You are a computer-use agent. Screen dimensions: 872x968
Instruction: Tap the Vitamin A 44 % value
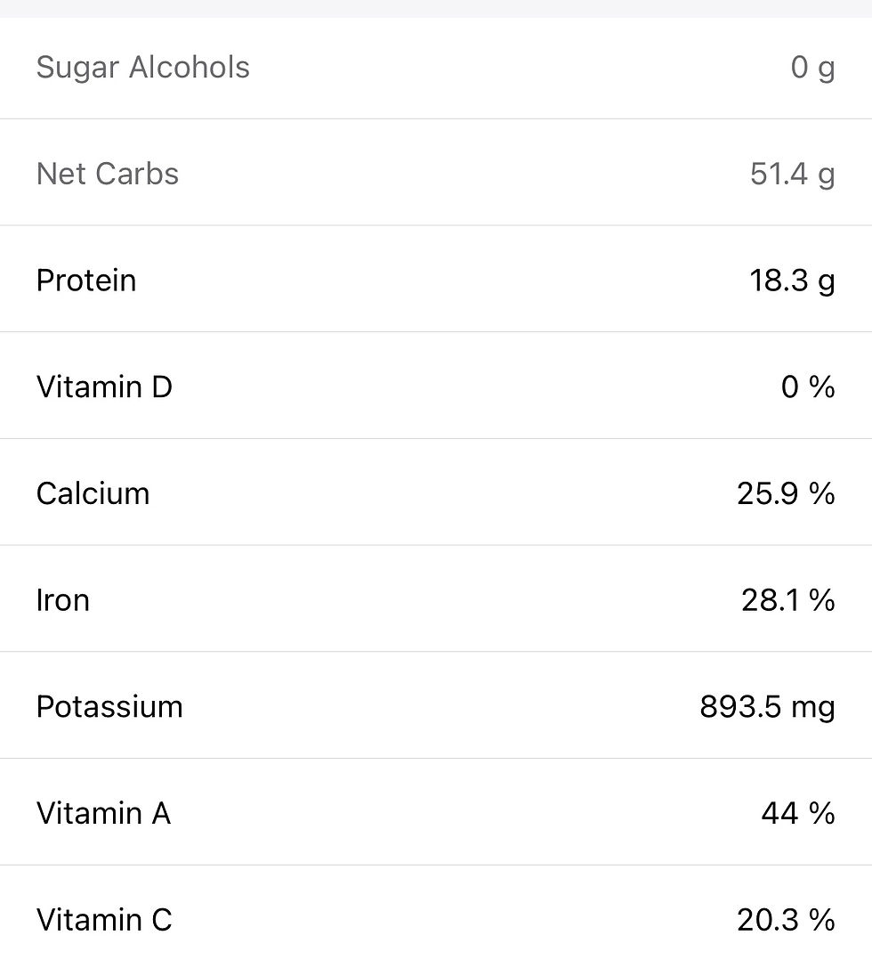(799, 813)
